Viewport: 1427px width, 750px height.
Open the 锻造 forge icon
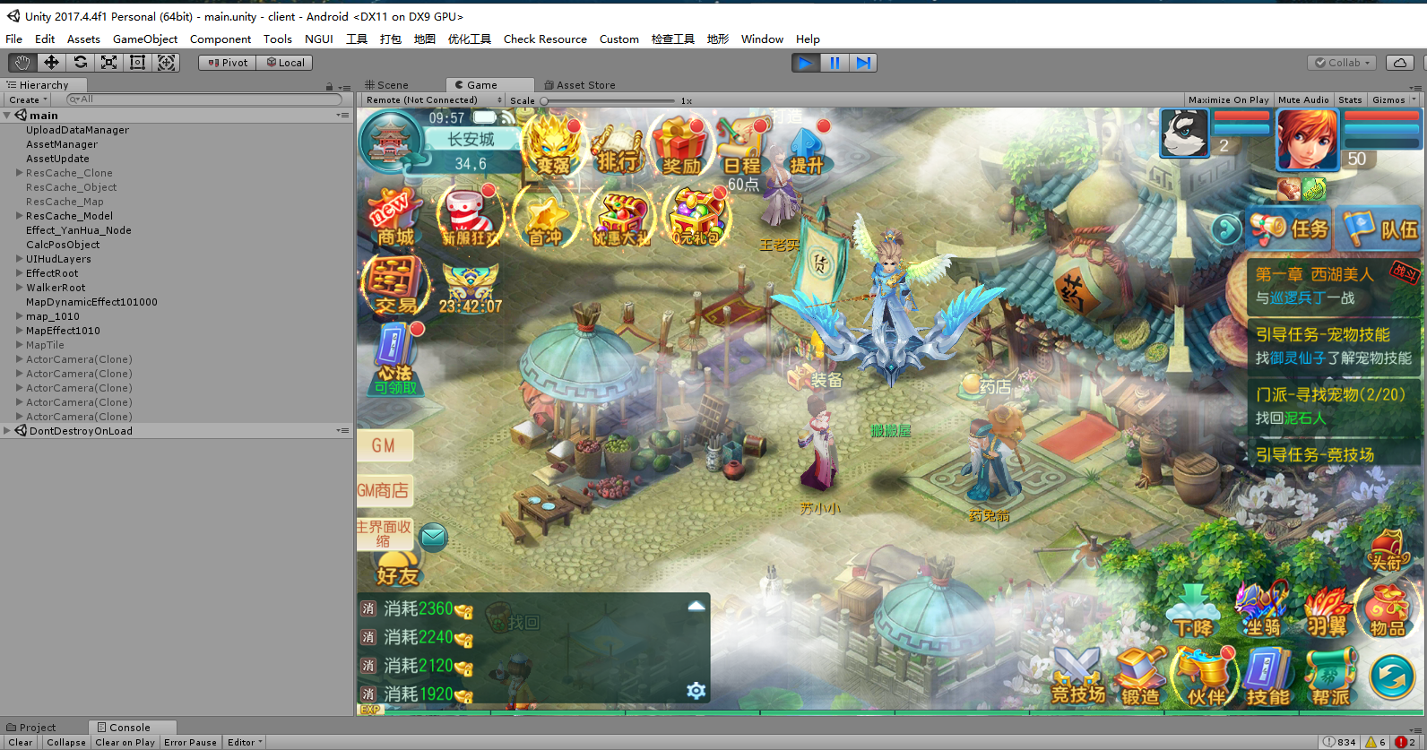click(x=1141, y=677)
